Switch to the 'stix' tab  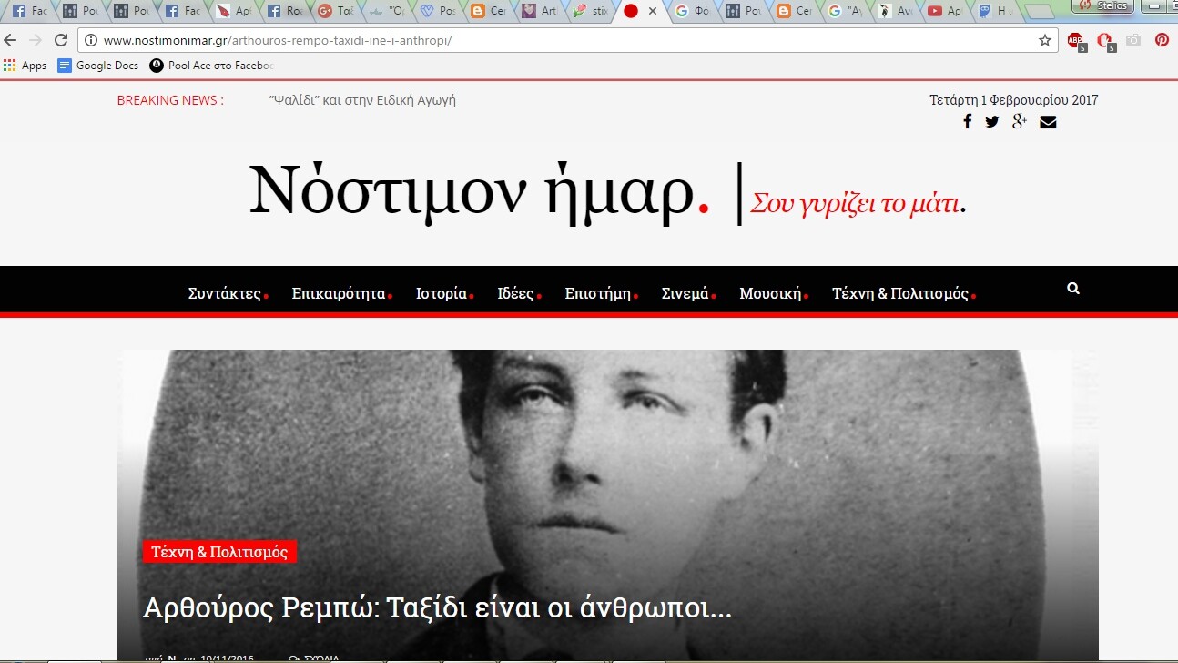point(590,11)
